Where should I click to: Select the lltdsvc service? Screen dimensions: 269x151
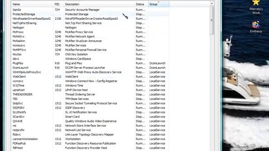click(x=17, y=134)
